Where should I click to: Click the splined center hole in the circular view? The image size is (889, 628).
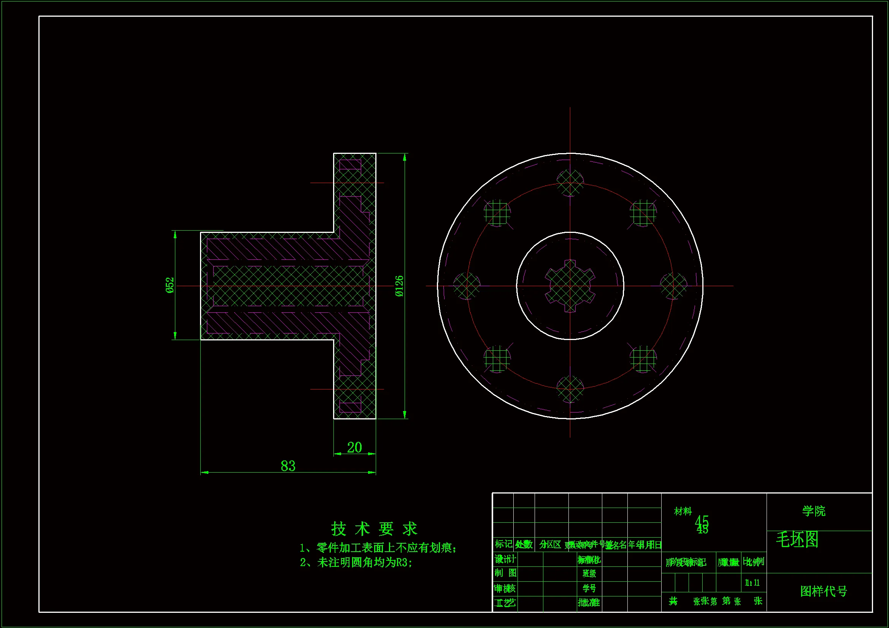570,286
